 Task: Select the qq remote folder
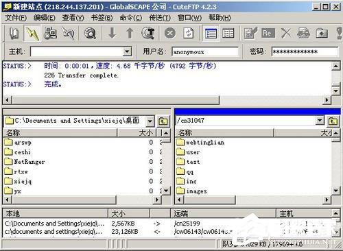click(185, 171)
